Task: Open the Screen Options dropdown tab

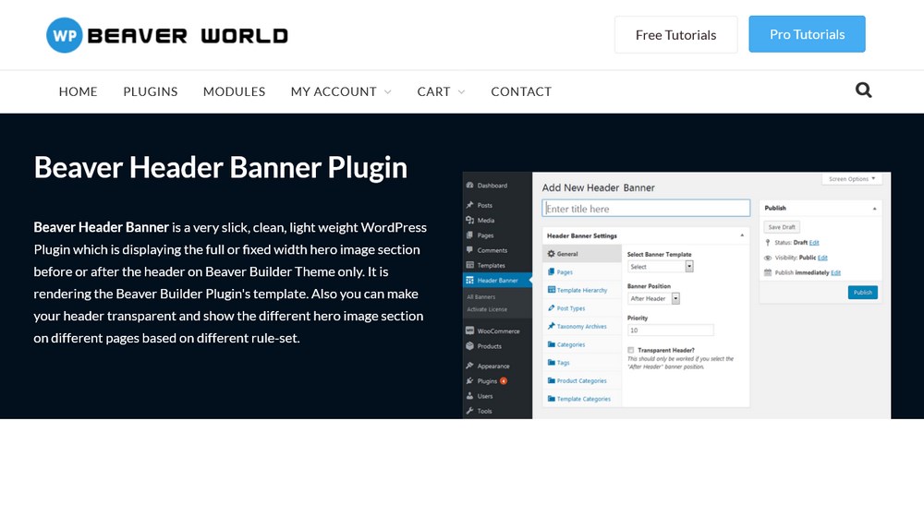Action: tap(852, 179)
